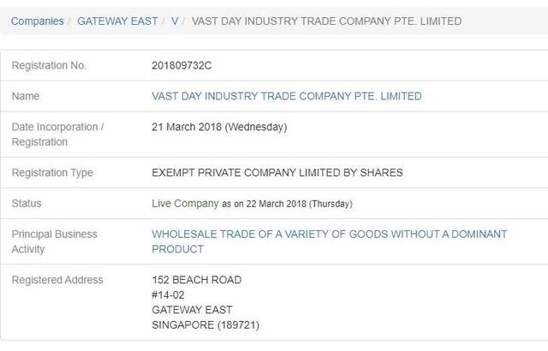Open the GATEWAY EAST breadcrumb link
Image resolution: width=548 pixels, height=351 pixels.
(x=117, y=21)
